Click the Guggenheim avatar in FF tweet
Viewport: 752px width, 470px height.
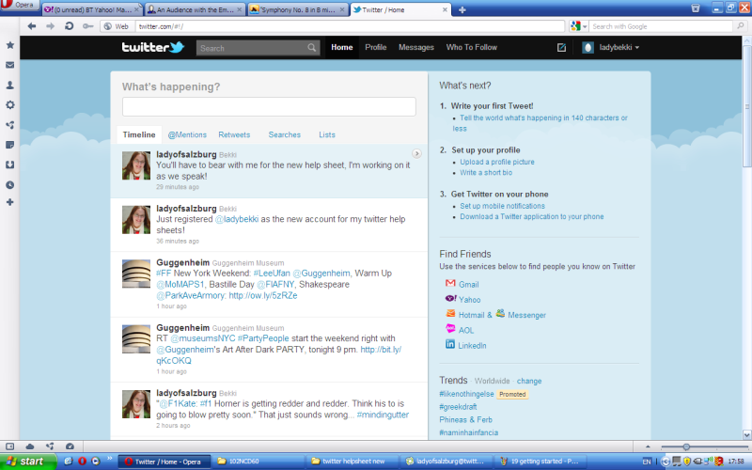point(136,274)
